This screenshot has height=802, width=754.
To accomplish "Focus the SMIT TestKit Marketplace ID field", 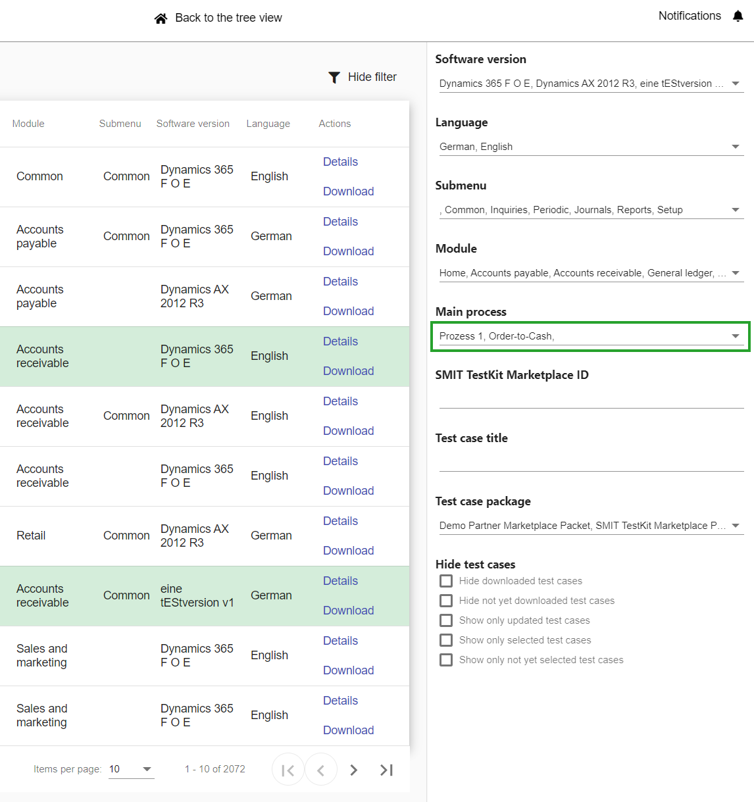I will click(591, 399).
